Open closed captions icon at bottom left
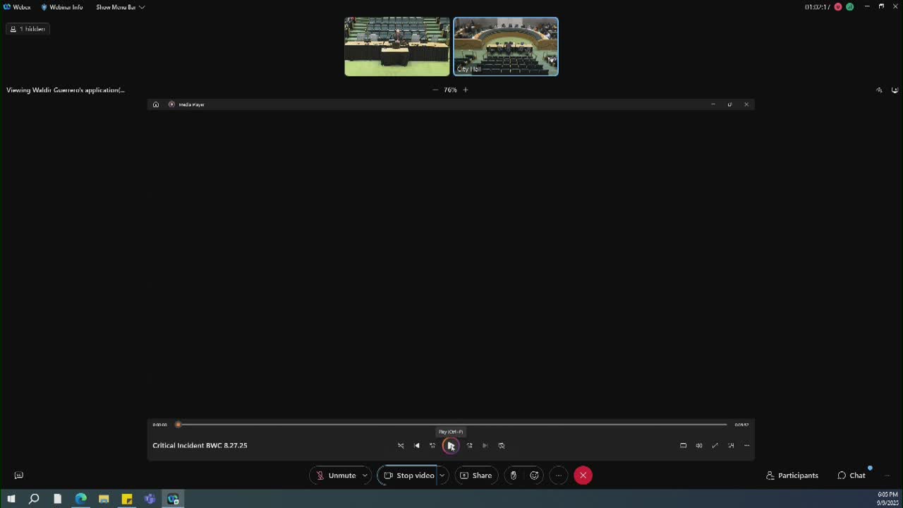This screenshot has width=903, height=508. [x=19, y=476]
